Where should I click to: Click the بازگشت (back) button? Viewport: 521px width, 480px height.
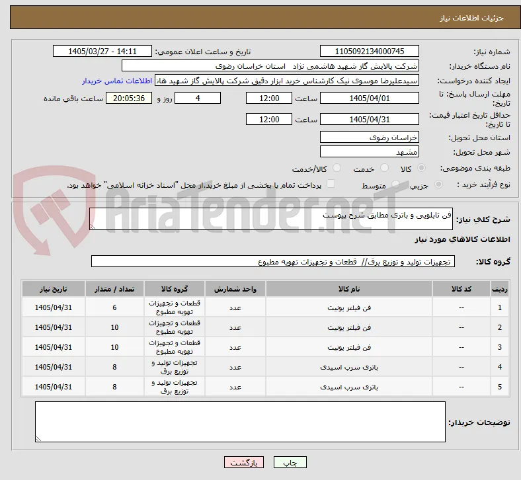click(x=244, y=462)
